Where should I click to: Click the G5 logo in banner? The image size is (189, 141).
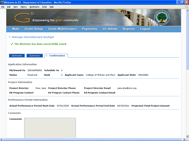tap(24, 18)
